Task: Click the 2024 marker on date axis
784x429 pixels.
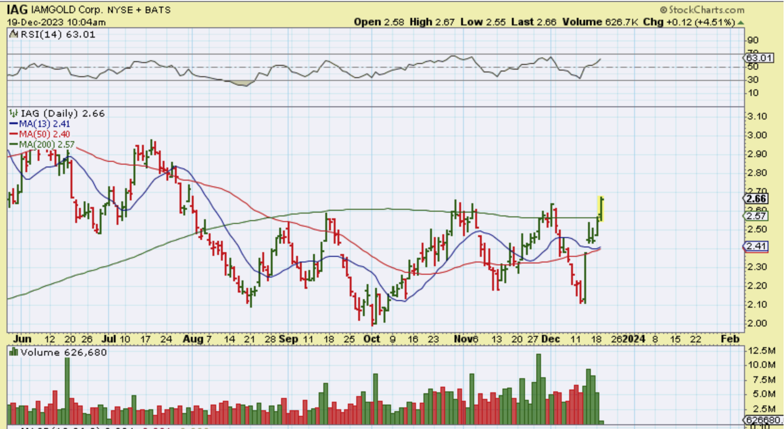Action: point(634,339)
